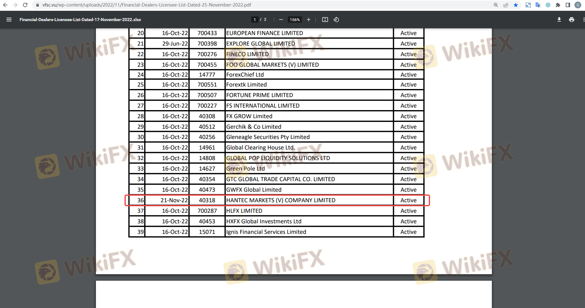The width and height of the screenshot is (585, 308).
Task: Print the PDF document
Action: 571,20
